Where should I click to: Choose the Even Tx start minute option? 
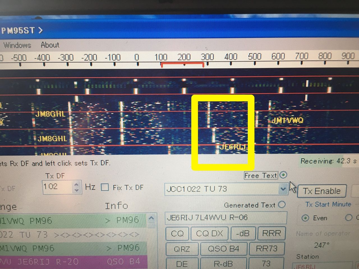(x=305, y=218)
